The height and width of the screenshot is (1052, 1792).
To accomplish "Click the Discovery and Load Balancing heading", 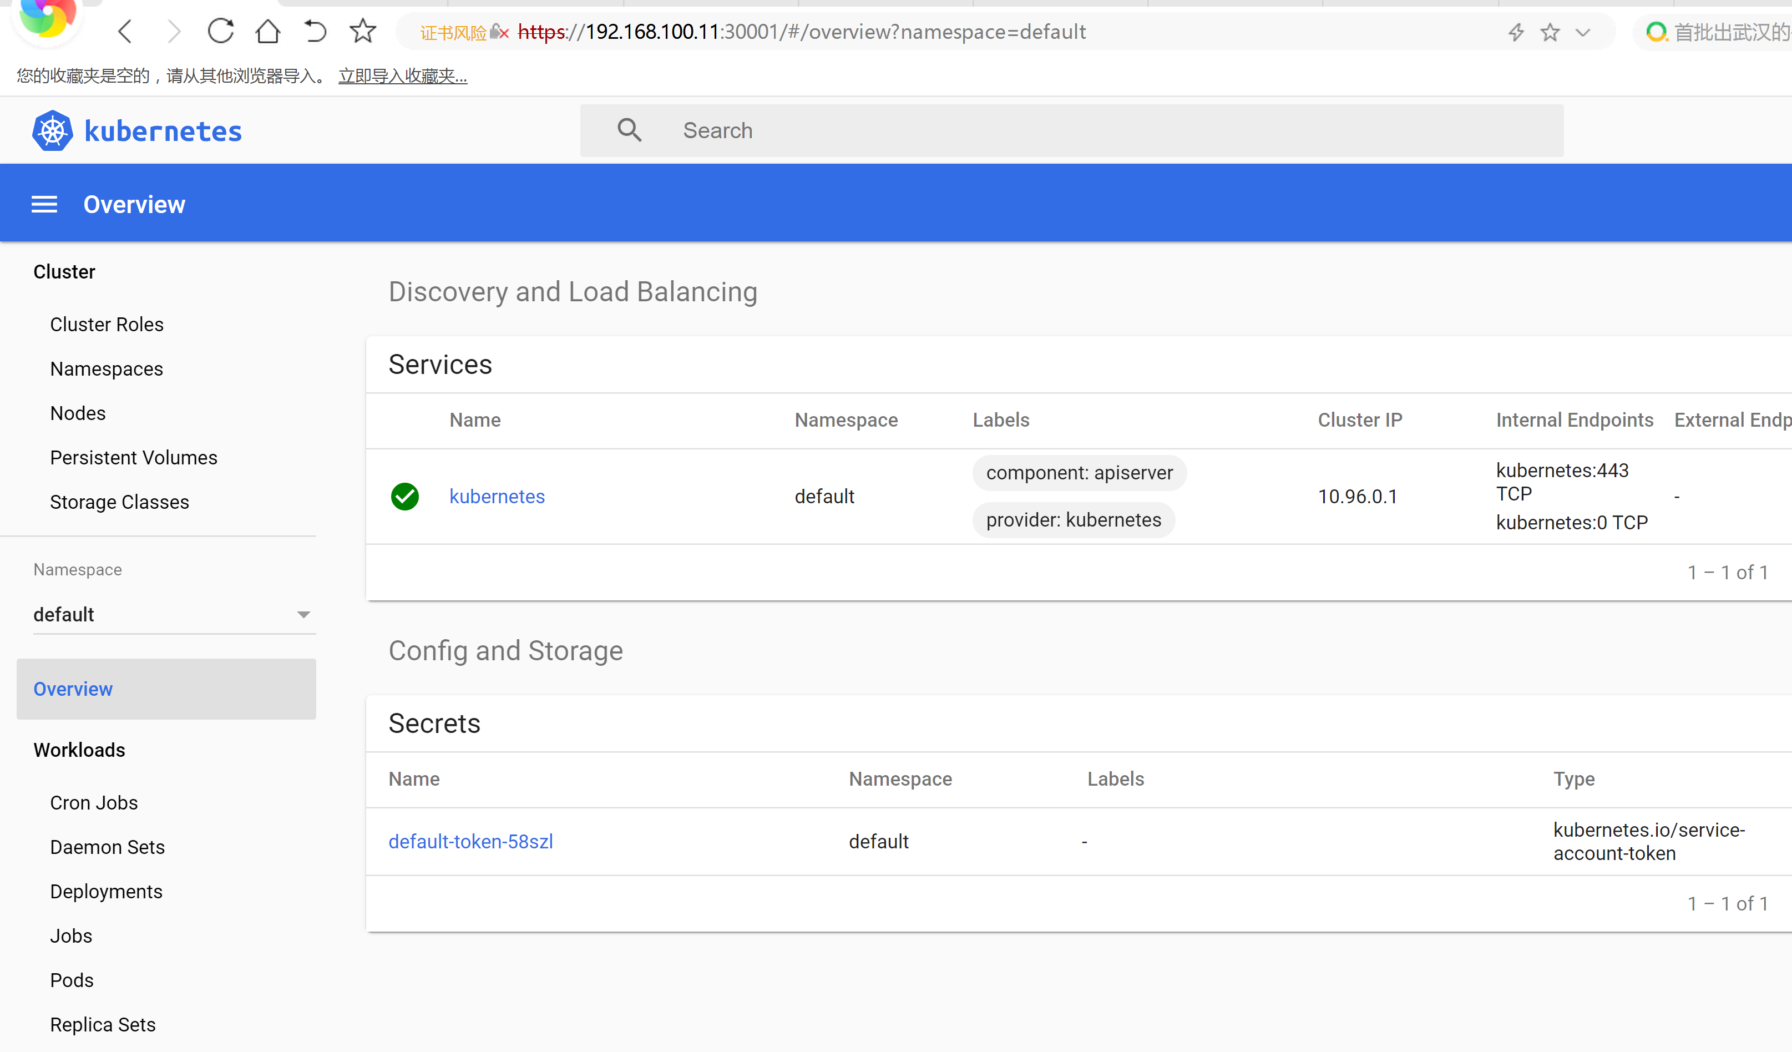I will 573,292.
